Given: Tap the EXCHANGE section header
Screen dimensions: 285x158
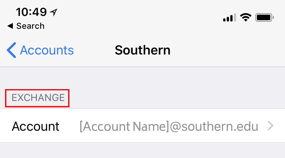Looking at the screenshot, I should coord(38,98).
